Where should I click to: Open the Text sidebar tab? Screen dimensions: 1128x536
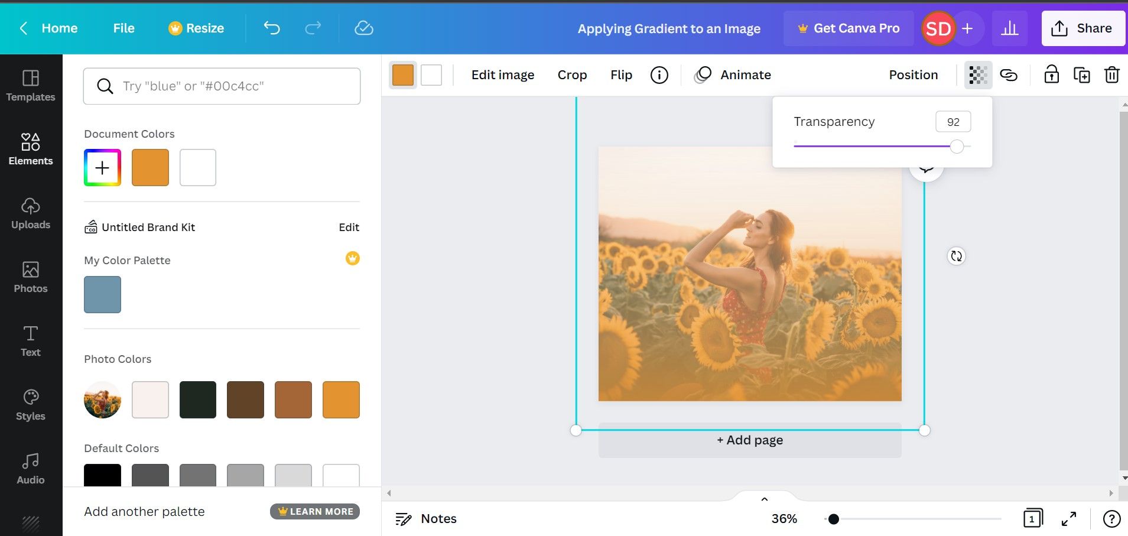coord(31,341)
